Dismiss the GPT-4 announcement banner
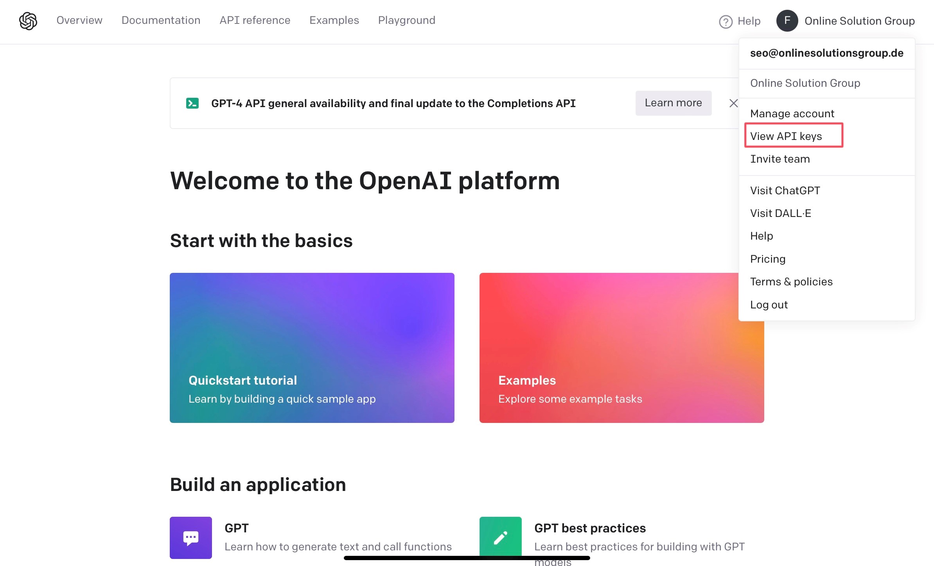This screenshot has width=934, height=566. (x=733, y=103)
